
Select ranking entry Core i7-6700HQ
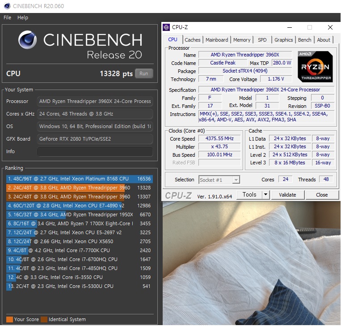(80, 259)
